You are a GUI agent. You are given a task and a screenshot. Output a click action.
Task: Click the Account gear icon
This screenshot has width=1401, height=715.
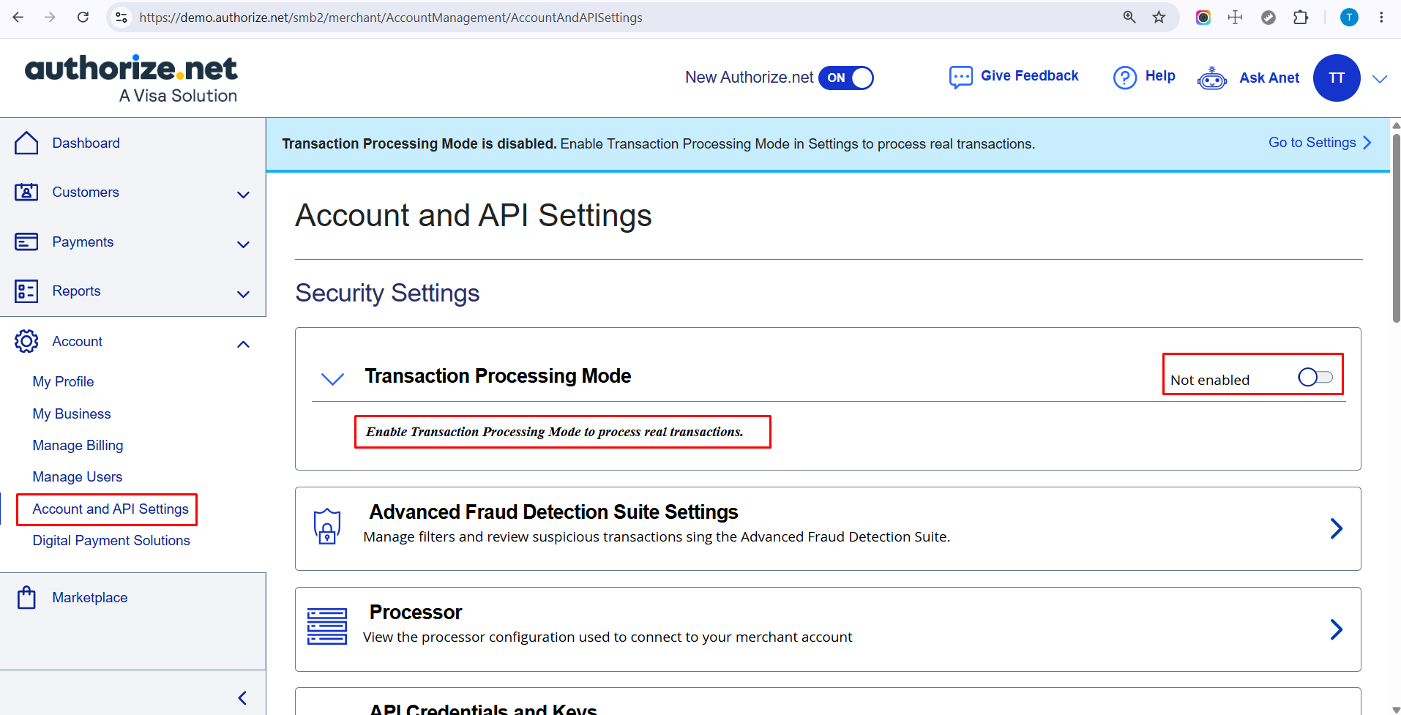pyautogui.click(x=26, y=341)
